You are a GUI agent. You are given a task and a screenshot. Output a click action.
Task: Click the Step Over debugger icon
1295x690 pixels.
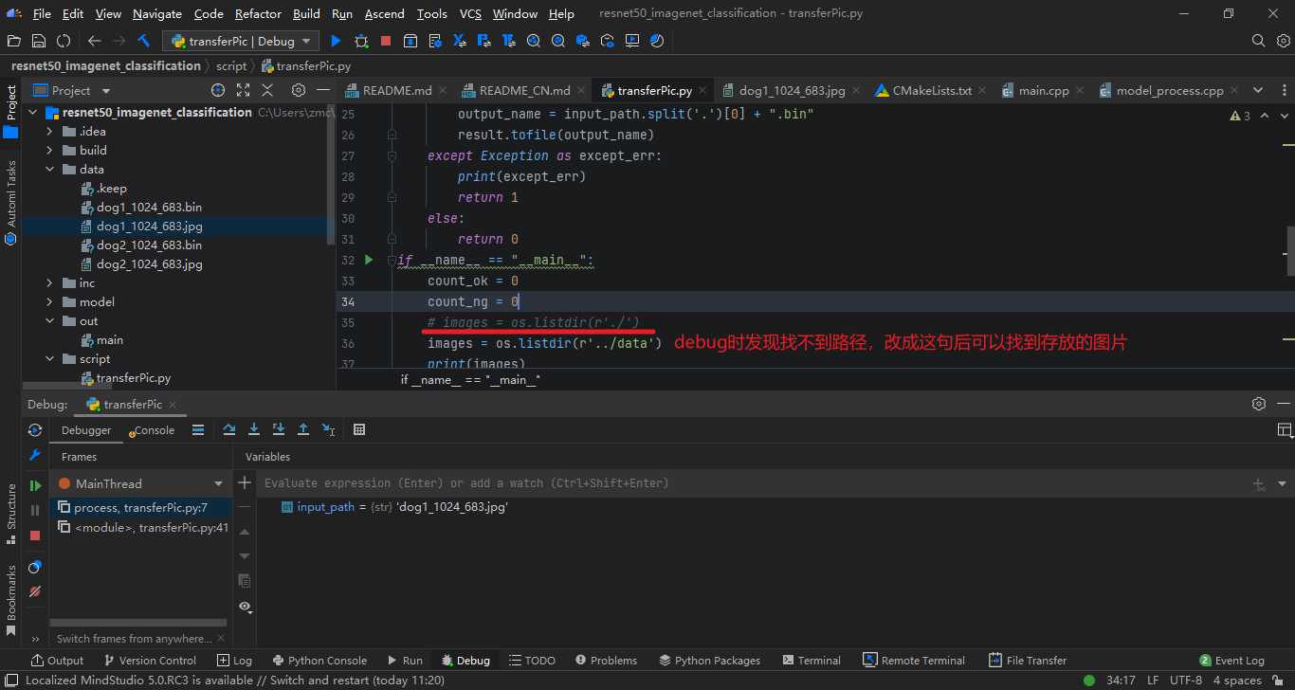(228, 429)
